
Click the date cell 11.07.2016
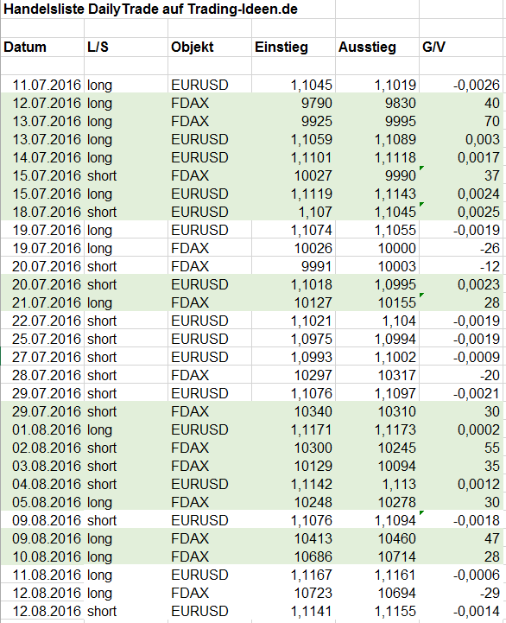(42, 84)
